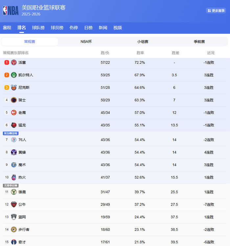The height and width of the screenshot is (246, 230).
Task: Click the 雄鹿 team logo
Action: [14, 192]
